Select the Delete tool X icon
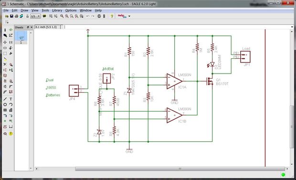The height and width of the screenshot is (180, 296). point(5,64)
